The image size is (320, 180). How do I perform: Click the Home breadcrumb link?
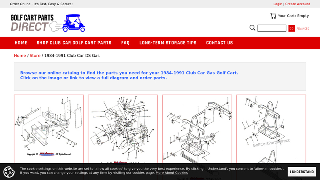coord(20,56)
